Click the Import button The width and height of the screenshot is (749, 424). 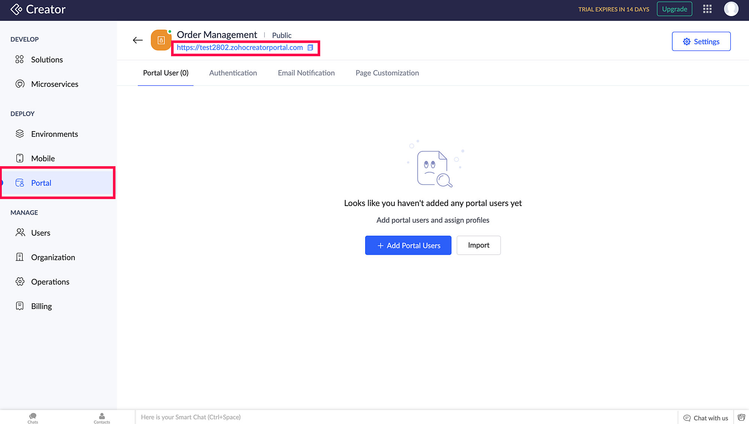point(478,245)
